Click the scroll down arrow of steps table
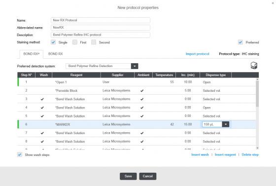The height and width of the screenshot is (186, 276). coord(257,148)
